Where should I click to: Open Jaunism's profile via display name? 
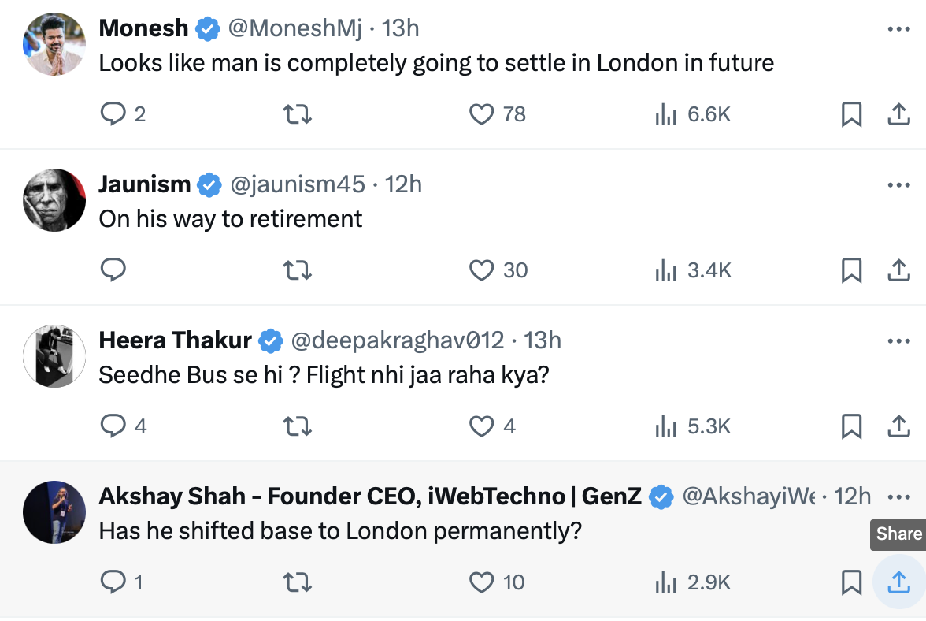[x=145, y=184]
